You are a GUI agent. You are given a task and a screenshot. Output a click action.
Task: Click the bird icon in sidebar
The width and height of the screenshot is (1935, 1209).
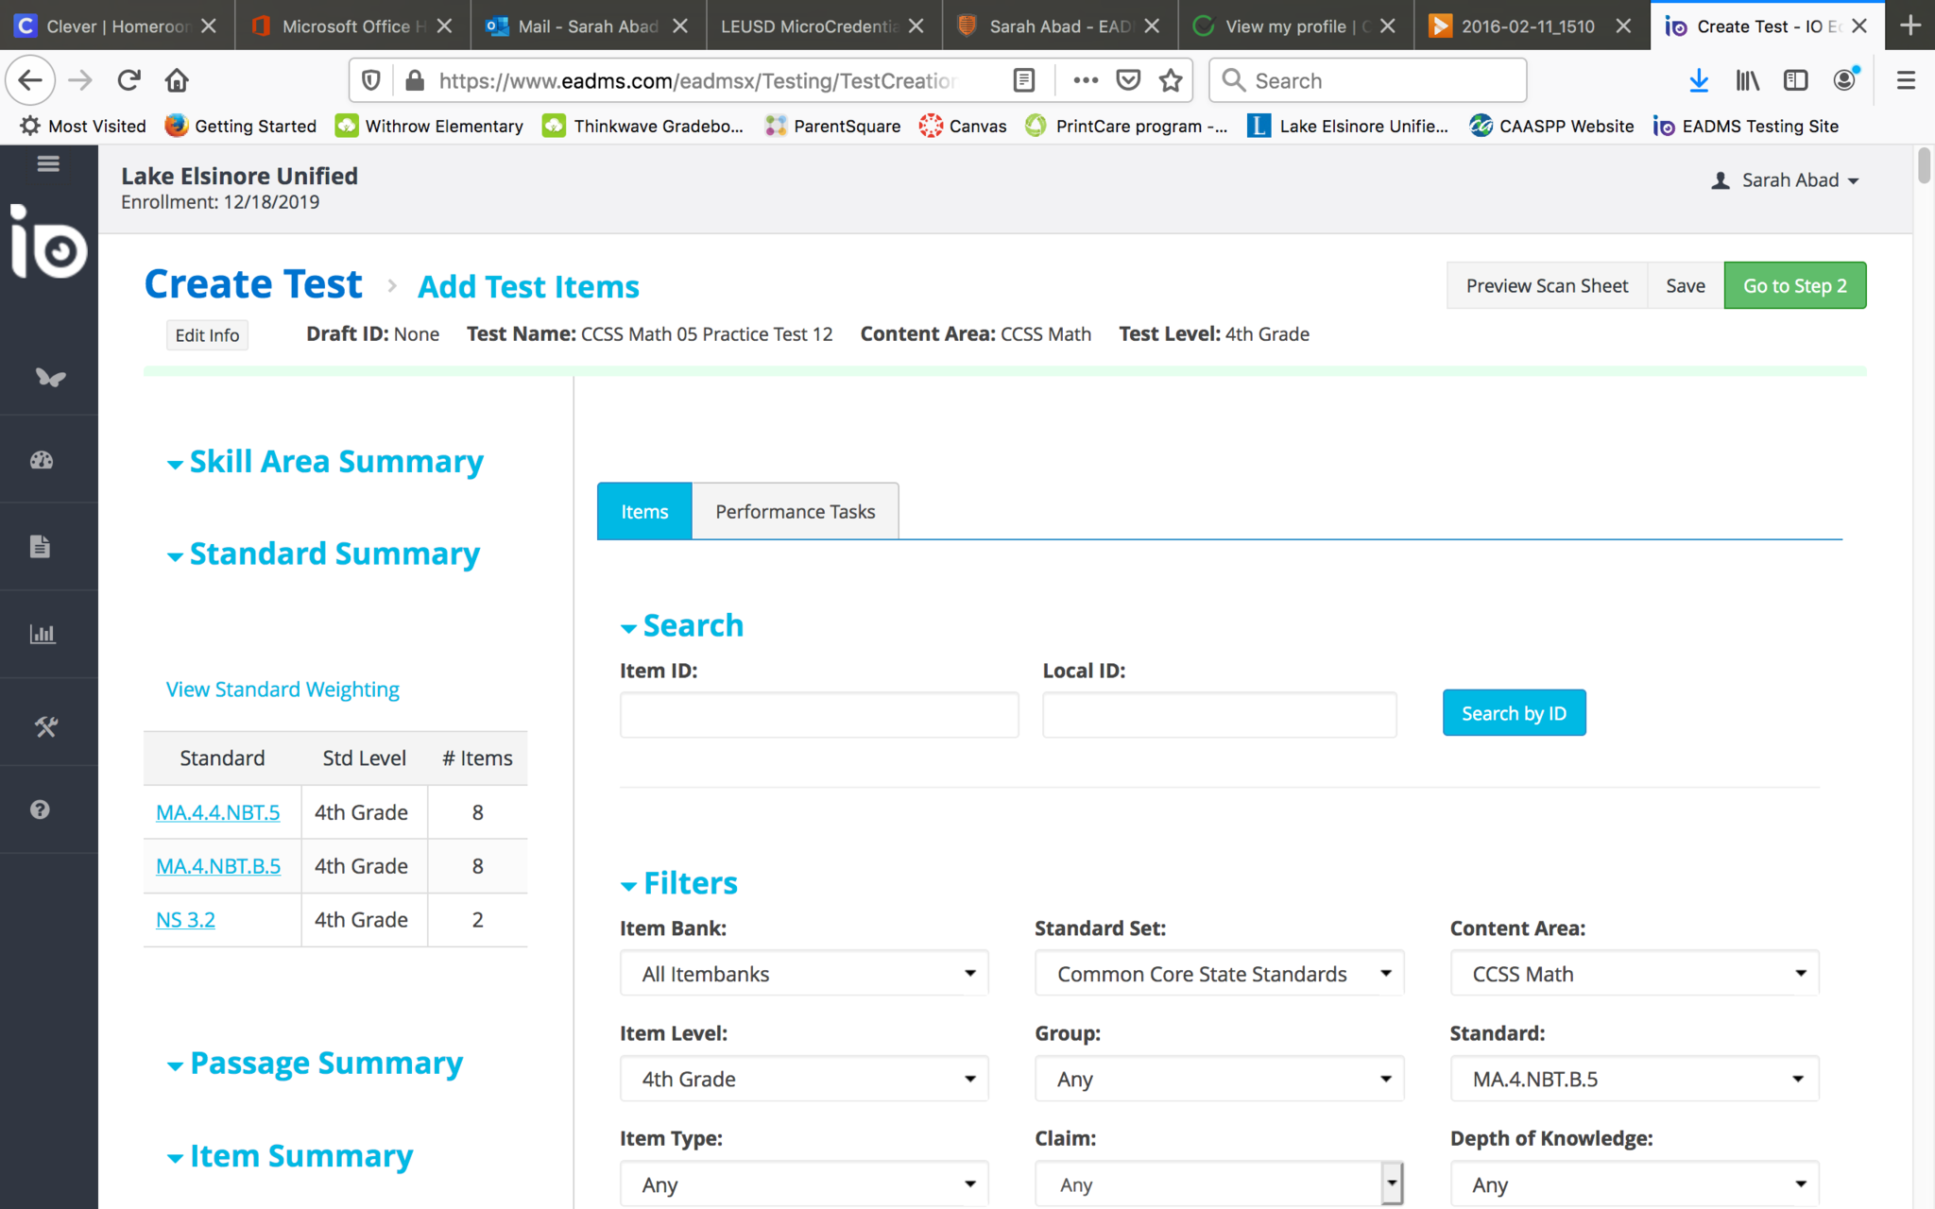50,378
